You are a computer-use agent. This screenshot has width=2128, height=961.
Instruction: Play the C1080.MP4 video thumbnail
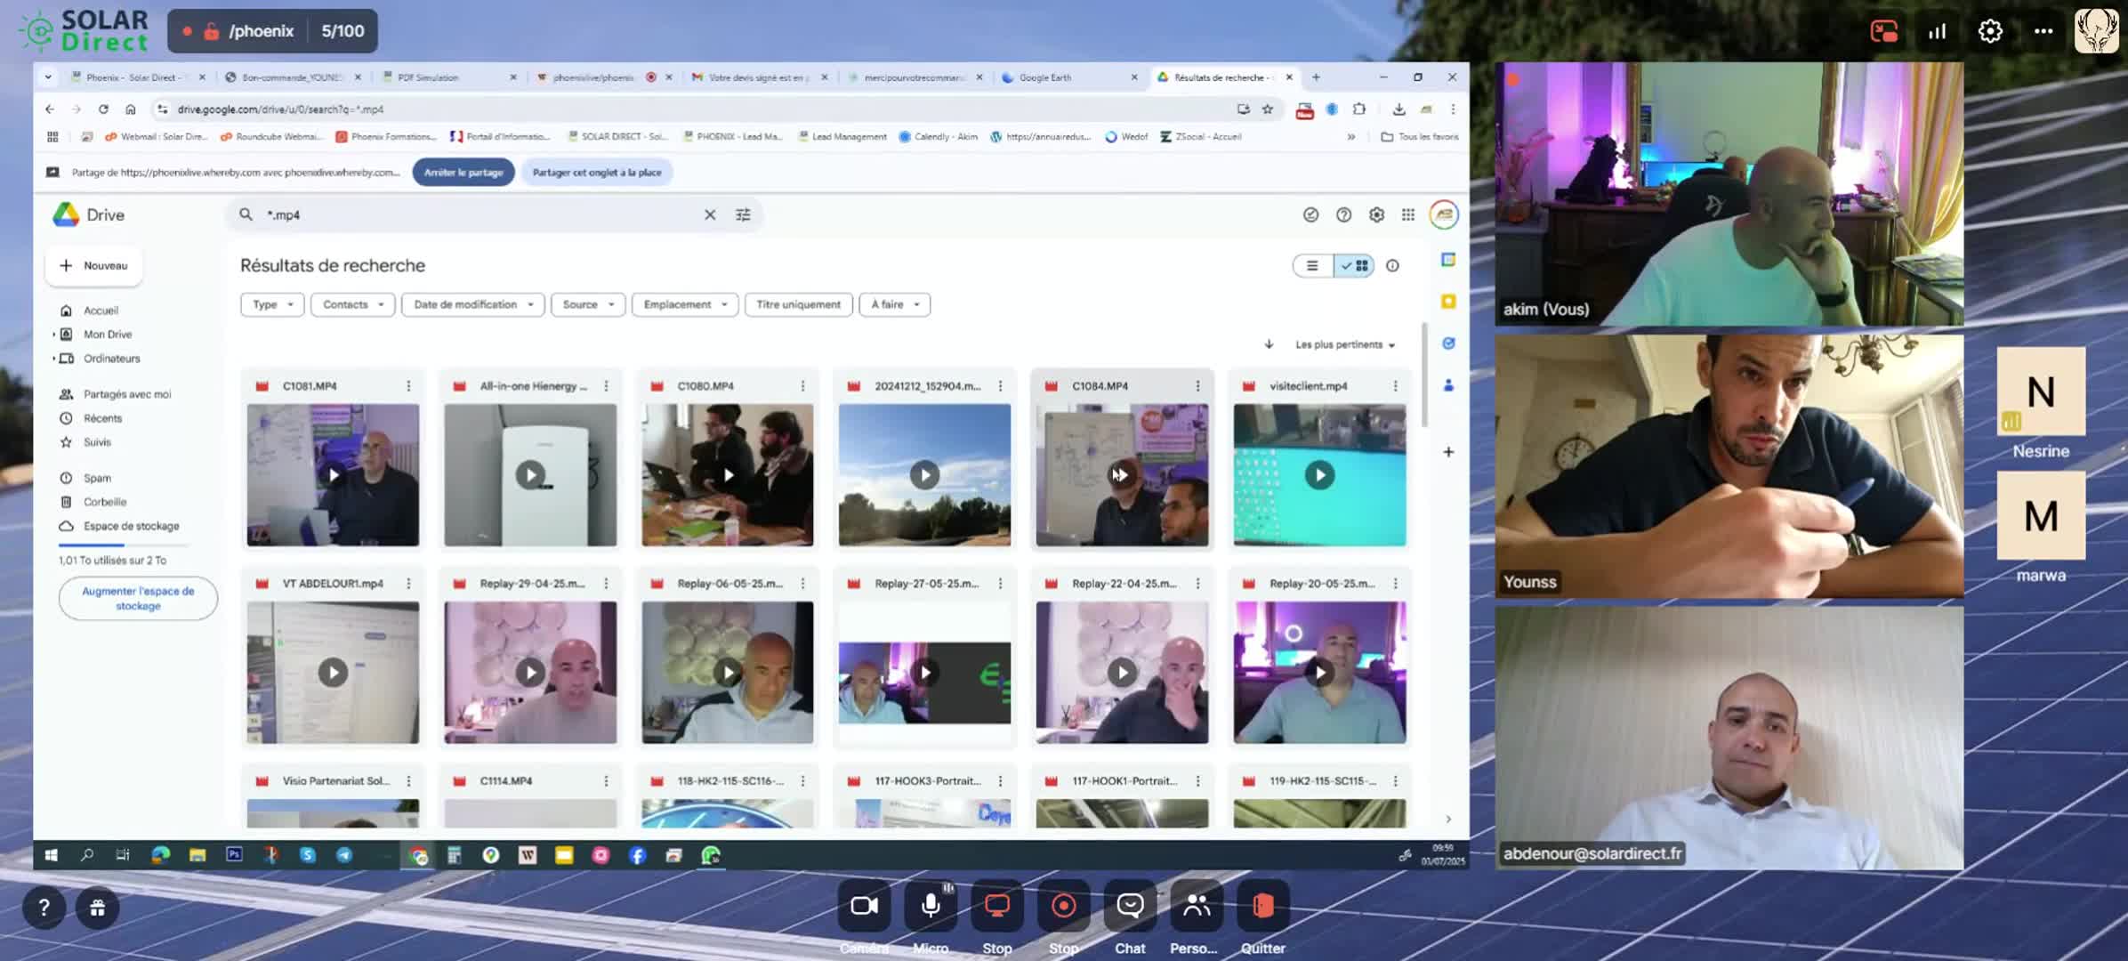pos(728,475)
